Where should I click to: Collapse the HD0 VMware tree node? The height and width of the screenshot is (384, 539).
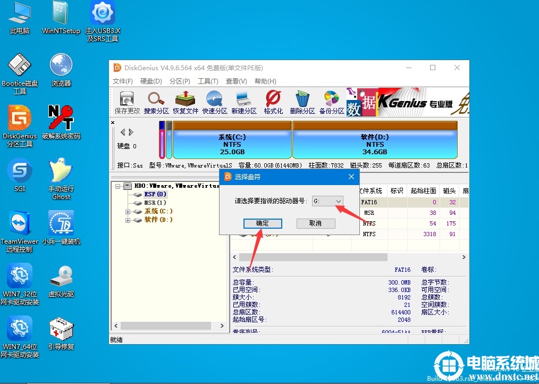tap(118, 186)
